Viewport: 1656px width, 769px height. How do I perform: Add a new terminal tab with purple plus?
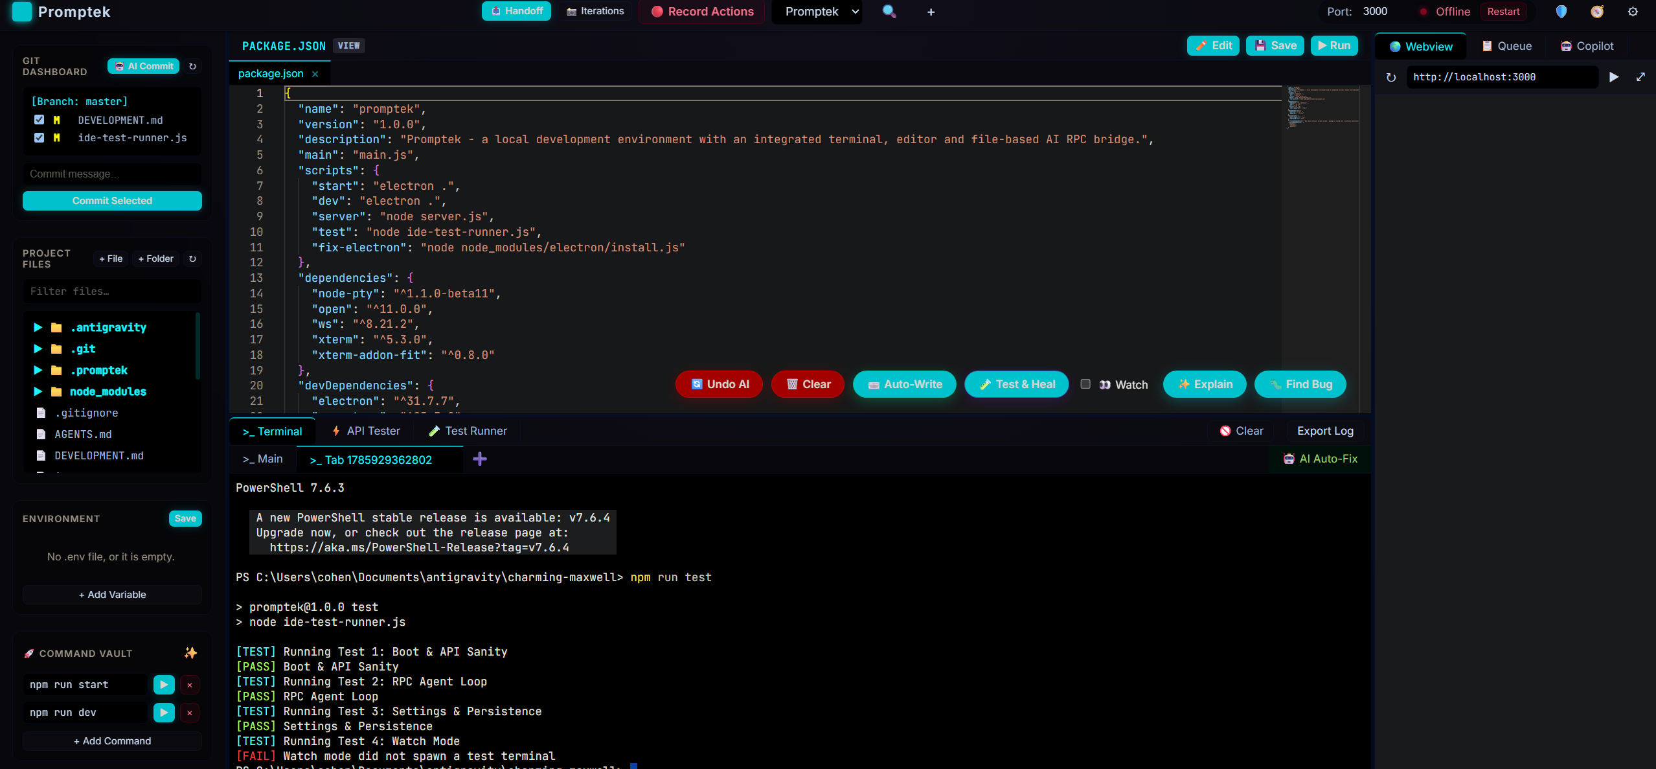[480, 459]
